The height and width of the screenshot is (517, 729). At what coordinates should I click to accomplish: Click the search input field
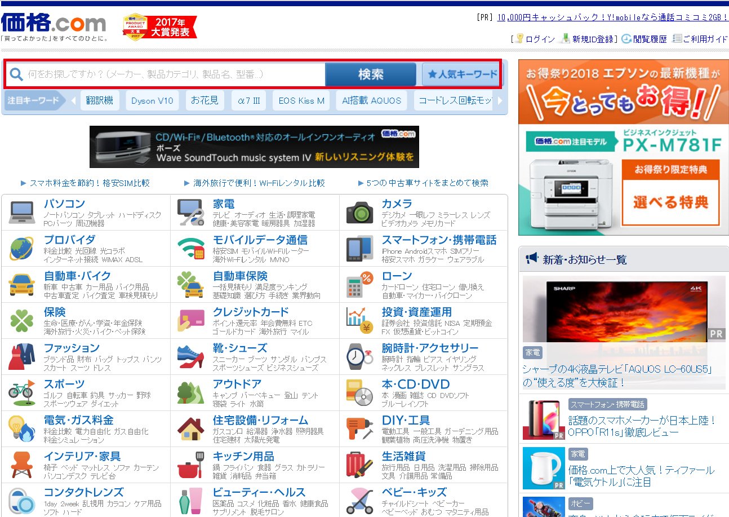(166, 74)
